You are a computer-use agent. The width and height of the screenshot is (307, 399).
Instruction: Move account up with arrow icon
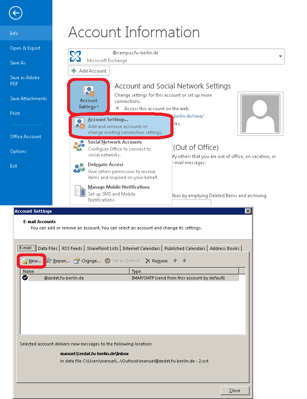point(175,261)
